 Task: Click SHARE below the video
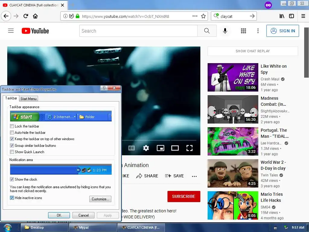(x=147, y=176)
